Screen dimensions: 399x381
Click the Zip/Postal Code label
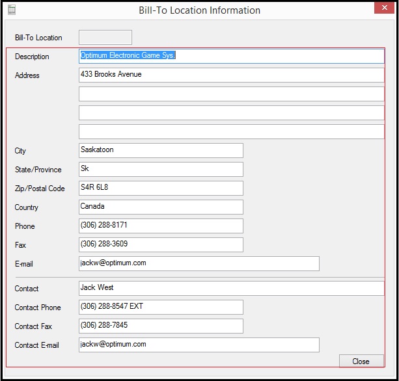(x=40, y=189)
